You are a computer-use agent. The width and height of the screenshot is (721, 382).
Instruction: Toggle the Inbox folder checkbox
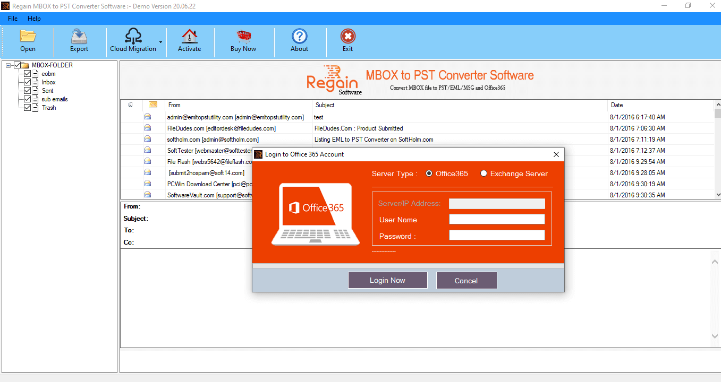pos(28,82)
